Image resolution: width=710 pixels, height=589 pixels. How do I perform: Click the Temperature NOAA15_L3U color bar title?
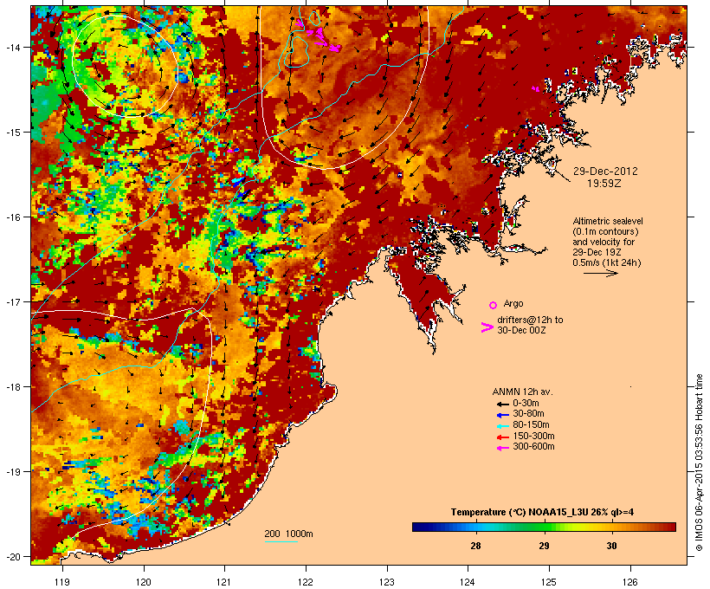(x=542, y=513)
